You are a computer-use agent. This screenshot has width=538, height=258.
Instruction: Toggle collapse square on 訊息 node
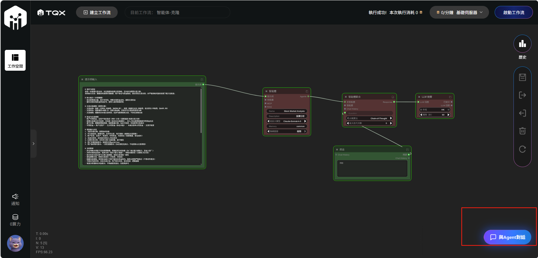pyautogui.click(x=337, y=150)
